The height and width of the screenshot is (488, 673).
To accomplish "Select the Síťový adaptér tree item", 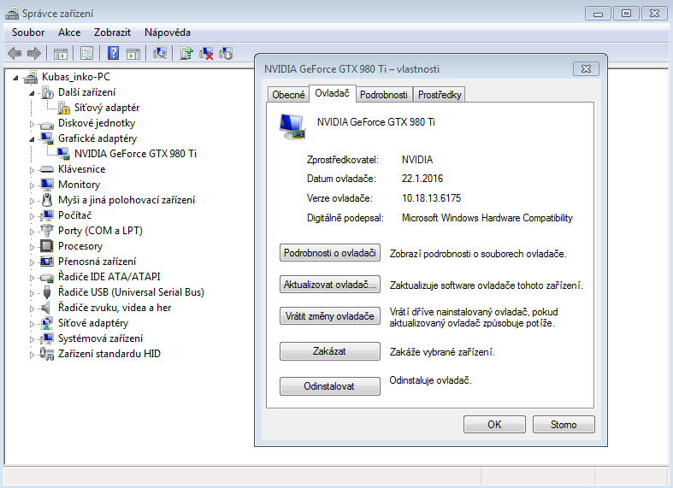I will [x=107, y=108].
